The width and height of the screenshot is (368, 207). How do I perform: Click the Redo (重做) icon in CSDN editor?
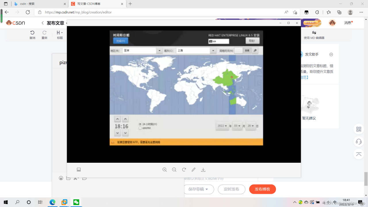coord(44,33)
